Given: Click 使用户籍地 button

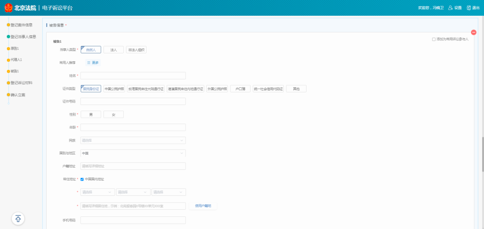Looking at the screenshot, I should pyautogui.click(x=203, y=206).
